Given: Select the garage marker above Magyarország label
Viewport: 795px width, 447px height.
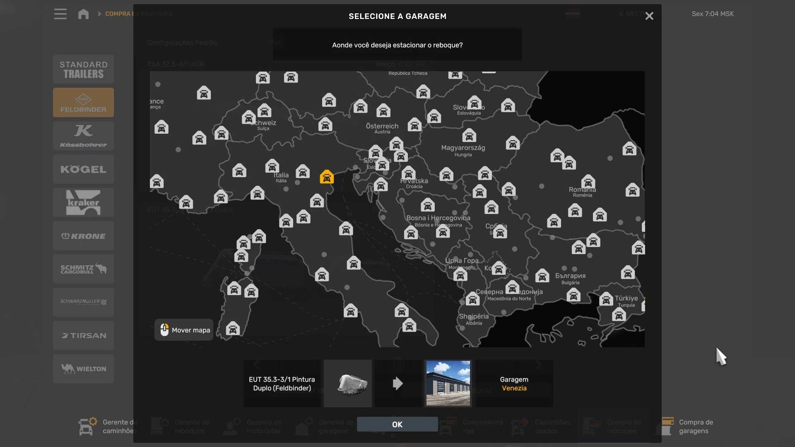Looking at the screenshot, I should [469, 136].
